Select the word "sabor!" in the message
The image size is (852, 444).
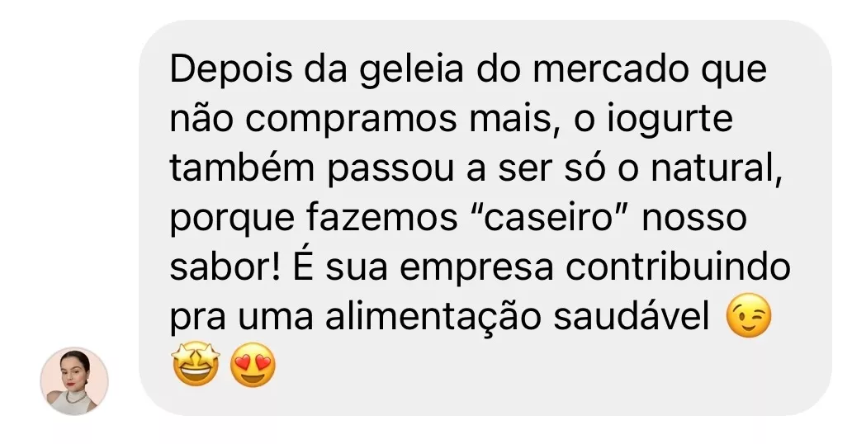click(x=225, y=267)
